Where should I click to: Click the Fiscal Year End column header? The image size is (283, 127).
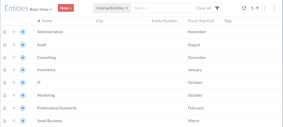point(201,21)
